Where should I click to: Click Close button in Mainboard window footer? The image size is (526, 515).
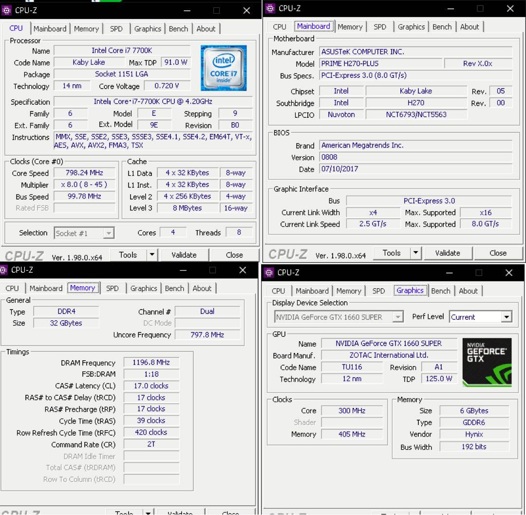point(498,253)
